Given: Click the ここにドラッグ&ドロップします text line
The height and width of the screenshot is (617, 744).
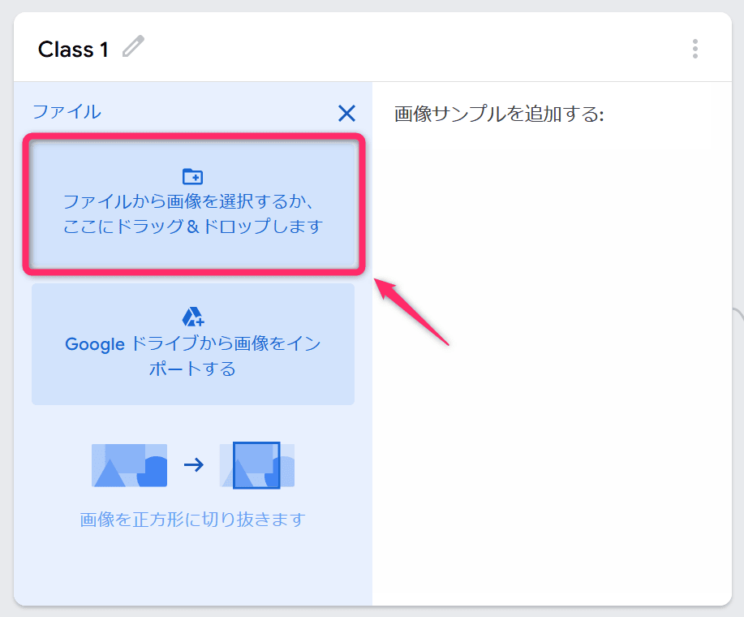Looking at the screenshot, I should pos(193,227).
